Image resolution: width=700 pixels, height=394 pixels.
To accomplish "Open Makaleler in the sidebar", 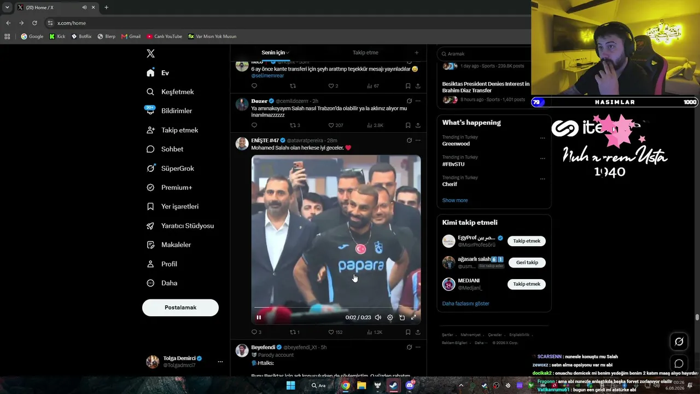I will pyautogui.click(x=168, y=245).
